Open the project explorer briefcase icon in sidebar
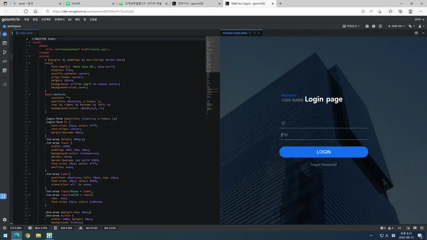This screenshot has height=240, width=427. pyautogui.click(x=5, y=34)
